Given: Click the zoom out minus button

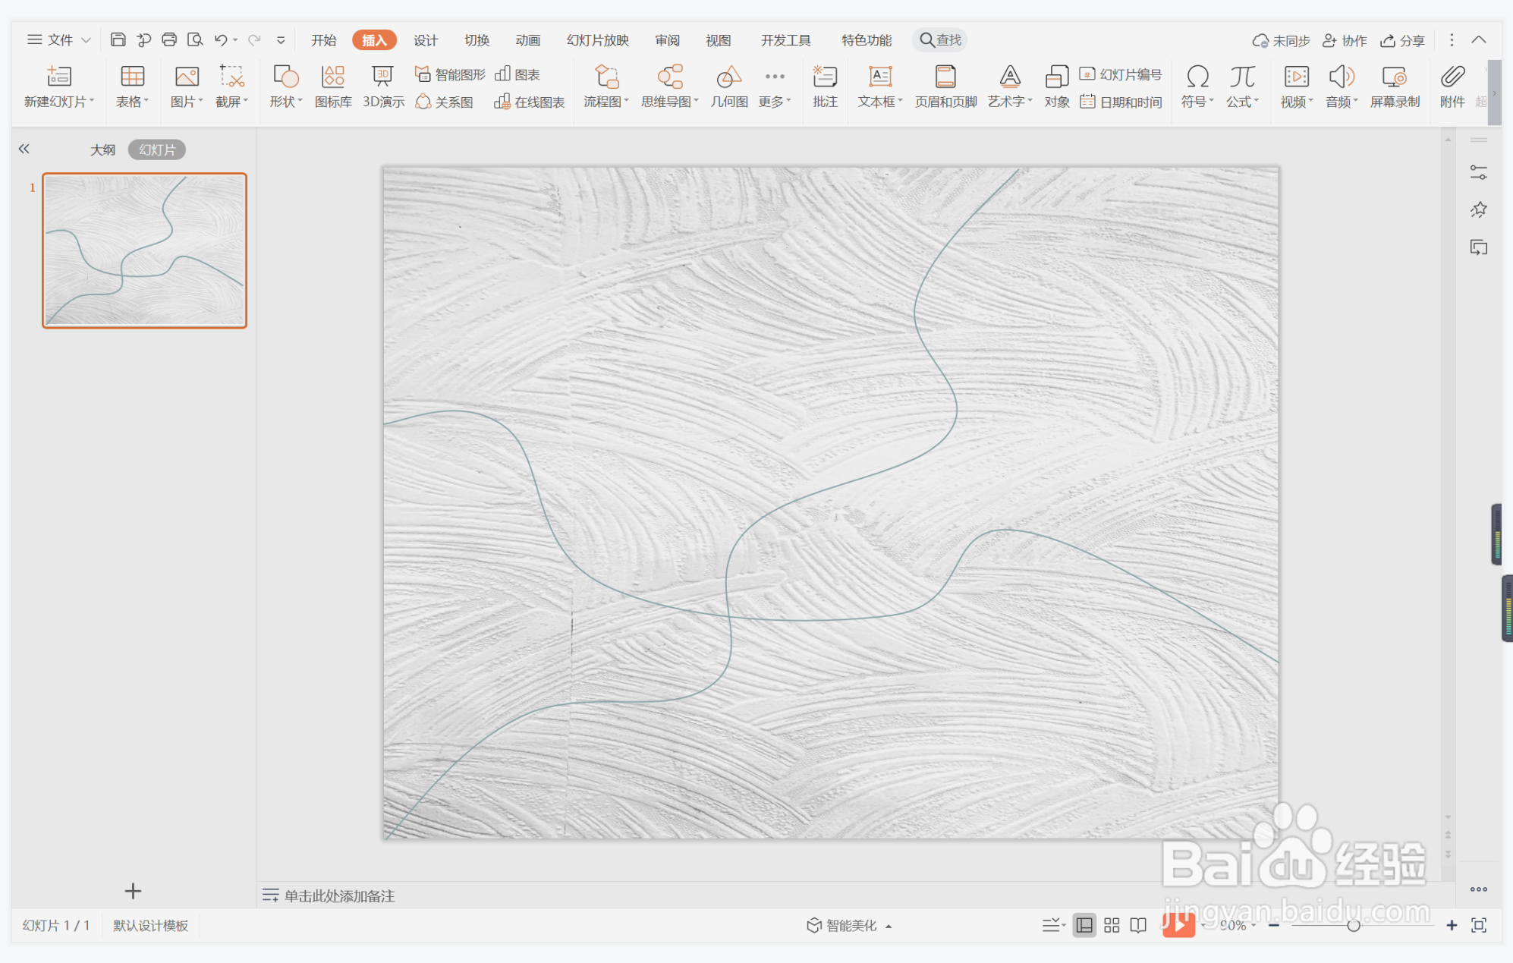Looking at the screenshot, I should point(1274,925).
